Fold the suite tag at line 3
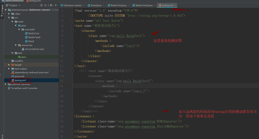 click(x=72, y=21)
